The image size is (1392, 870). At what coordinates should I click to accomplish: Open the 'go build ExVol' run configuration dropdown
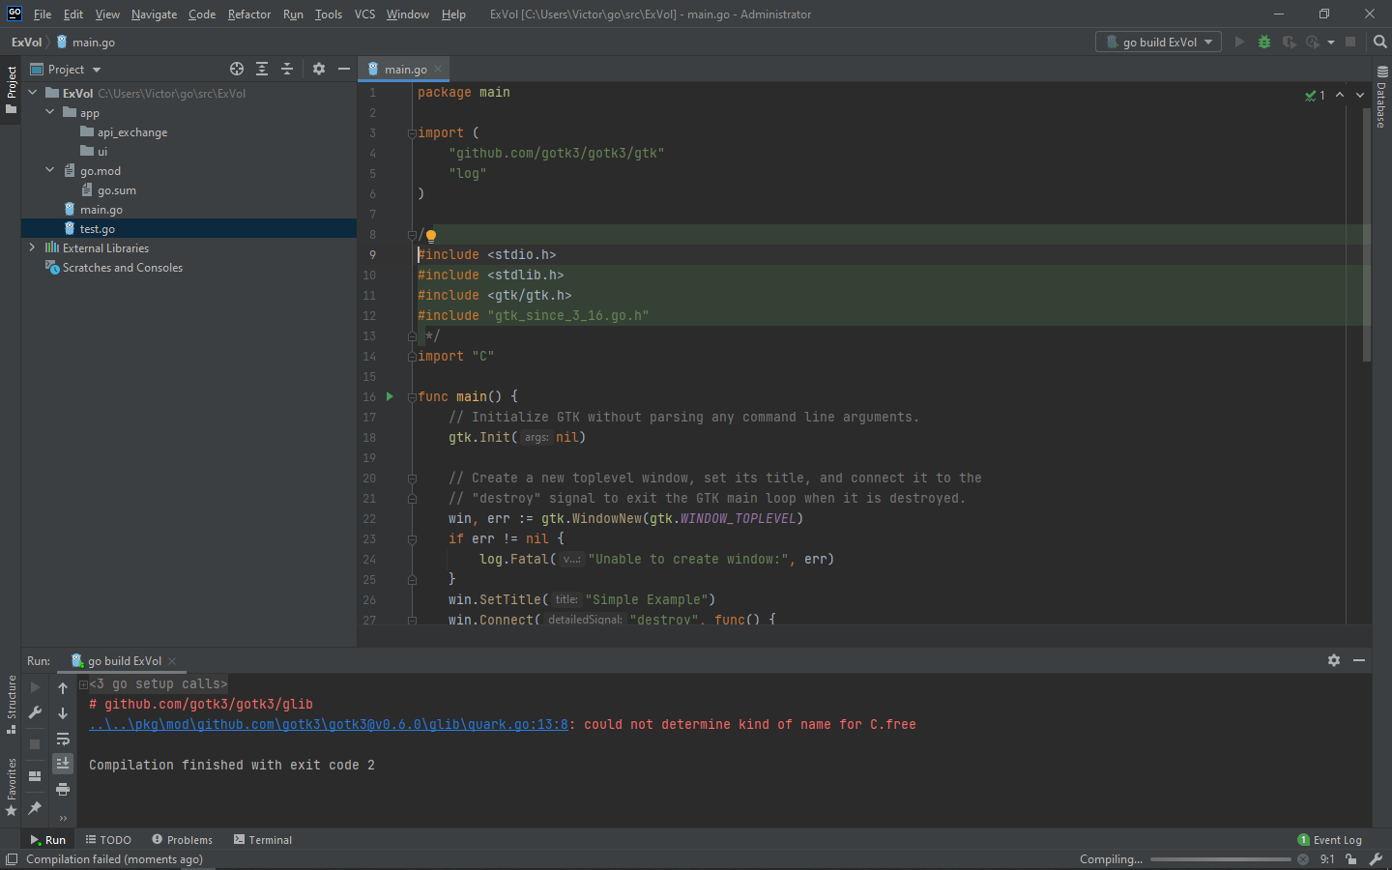(1158, 42)
